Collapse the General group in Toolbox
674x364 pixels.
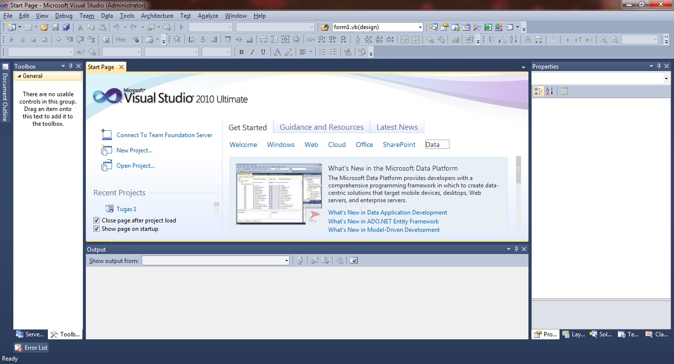[x=20, y=76]
